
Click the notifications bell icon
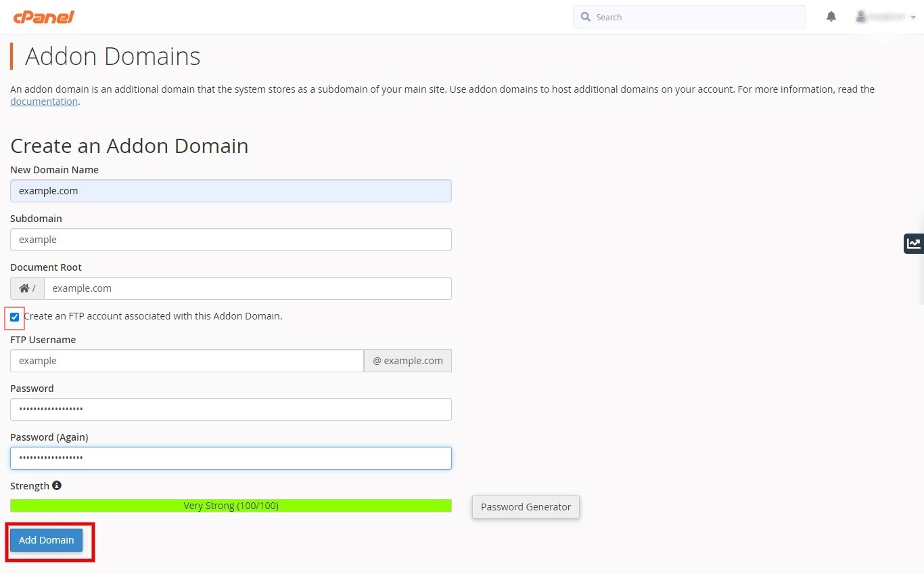(831, 17)
